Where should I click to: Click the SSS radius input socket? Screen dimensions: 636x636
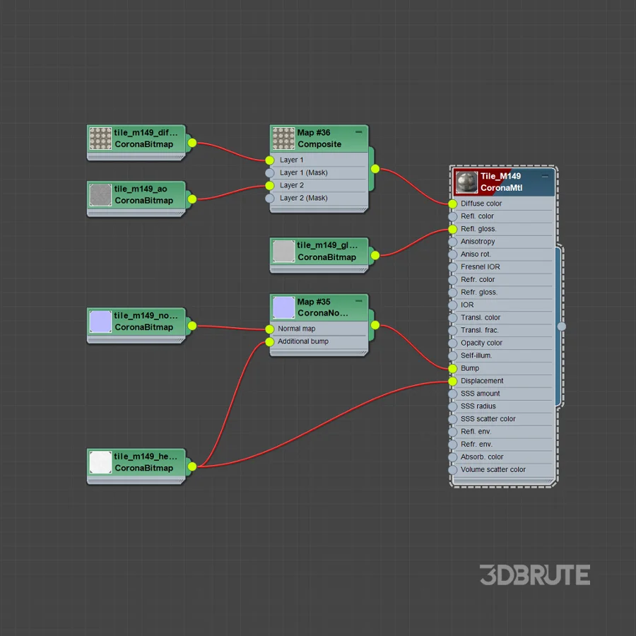click(453, 406)
